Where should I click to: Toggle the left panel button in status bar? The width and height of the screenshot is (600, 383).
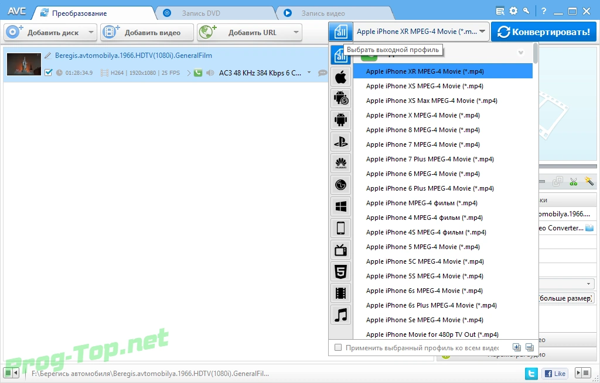[x=11, y=372]
